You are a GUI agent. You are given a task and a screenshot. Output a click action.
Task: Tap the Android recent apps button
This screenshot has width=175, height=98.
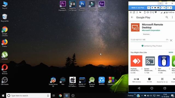point(165,88)
